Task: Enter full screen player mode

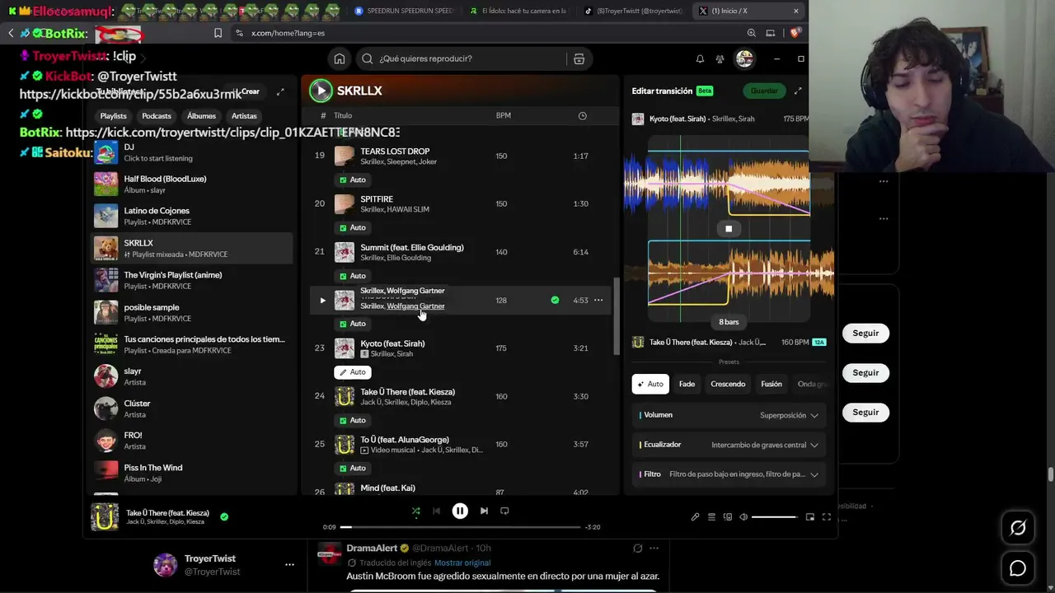Action: click(827, 517)
